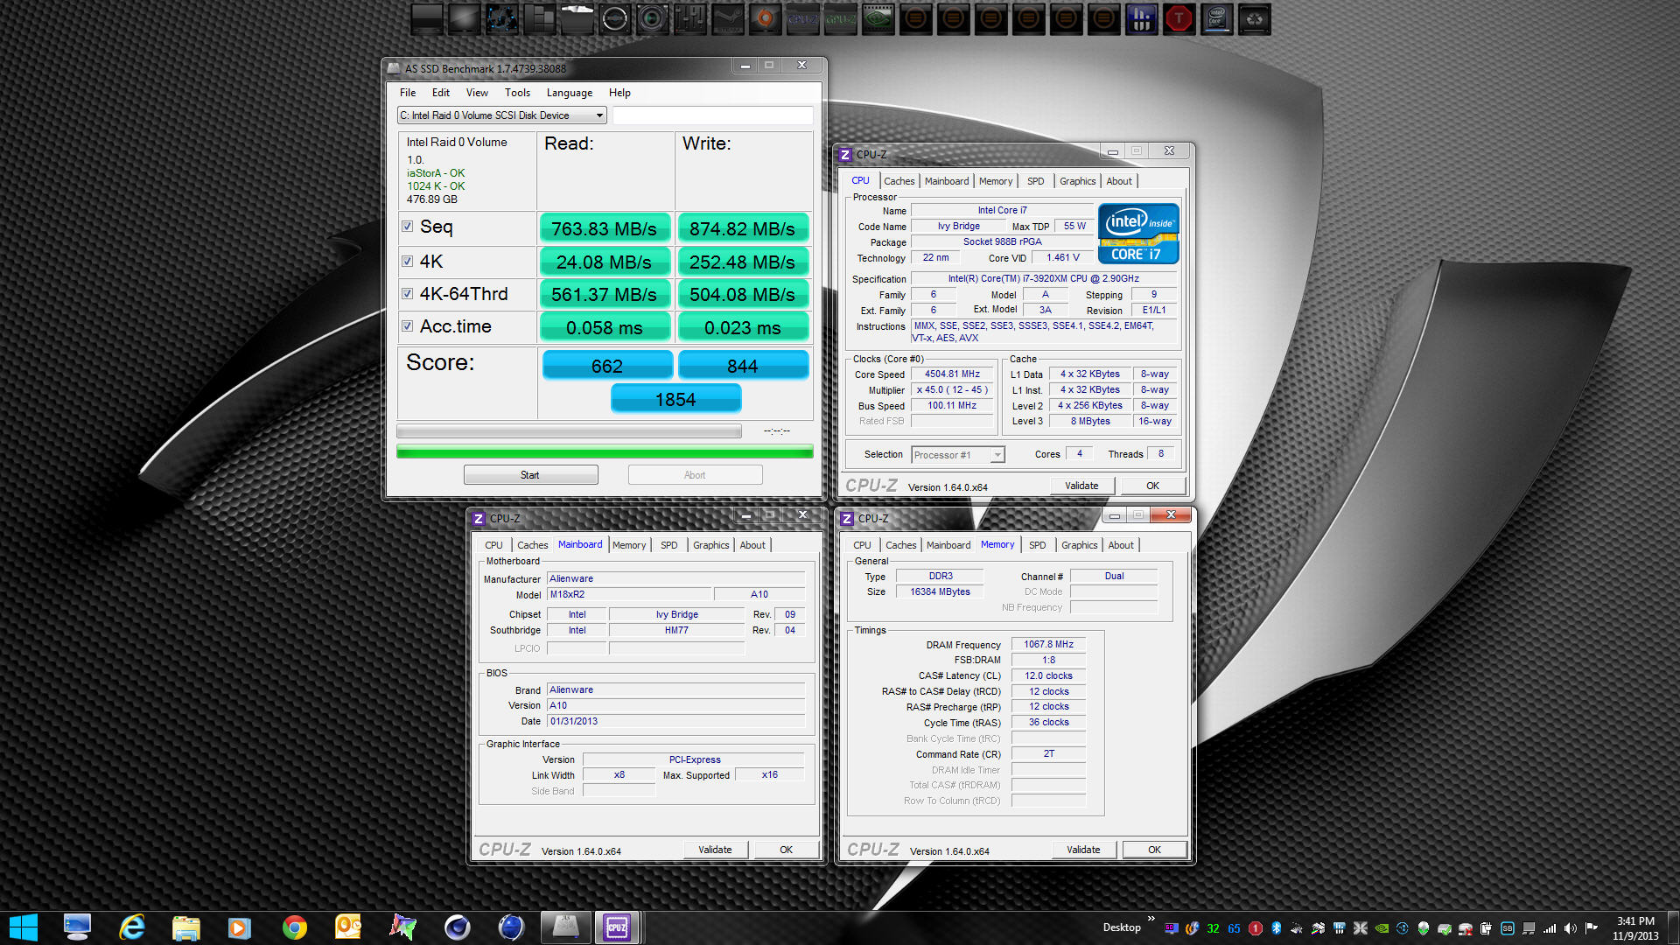Open the File menu in AS SSD Benchmark

(x=408, y=93)
